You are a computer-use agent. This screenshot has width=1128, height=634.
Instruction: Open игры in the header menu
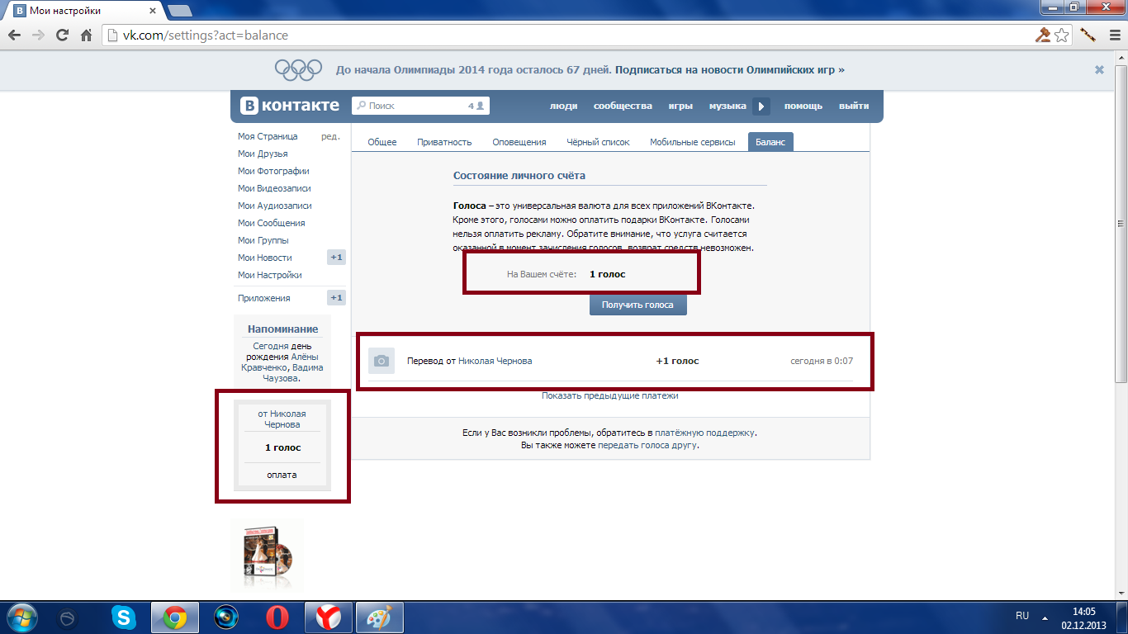[680, 106]
